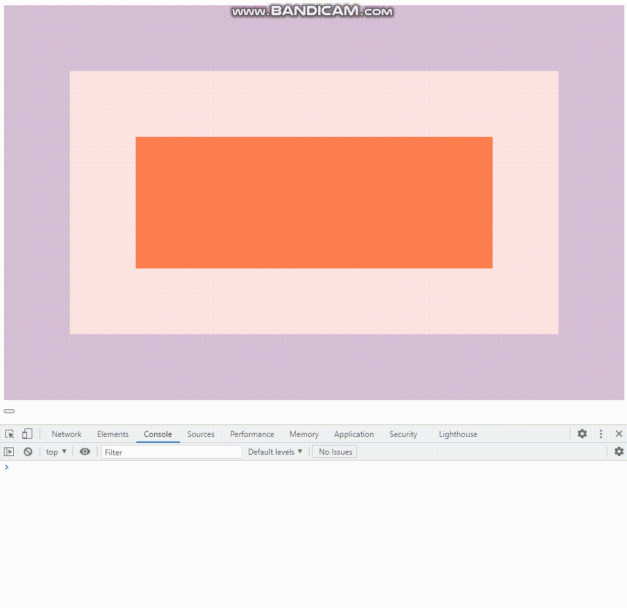Switch to the Console tab
This screenshot has width=627, height=608.
pyautogui.click(x=157, y=434)
